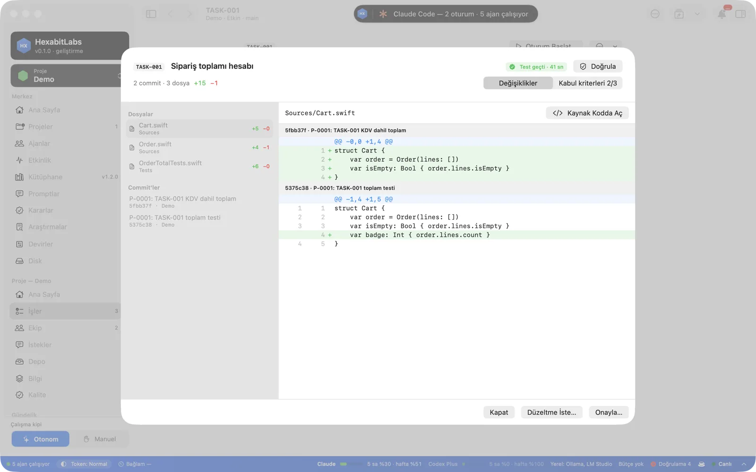Image resolution: width=756 pixels, height=472 pixels.
Task: Open Araştırmalar research section
Action: click(65, 227)
